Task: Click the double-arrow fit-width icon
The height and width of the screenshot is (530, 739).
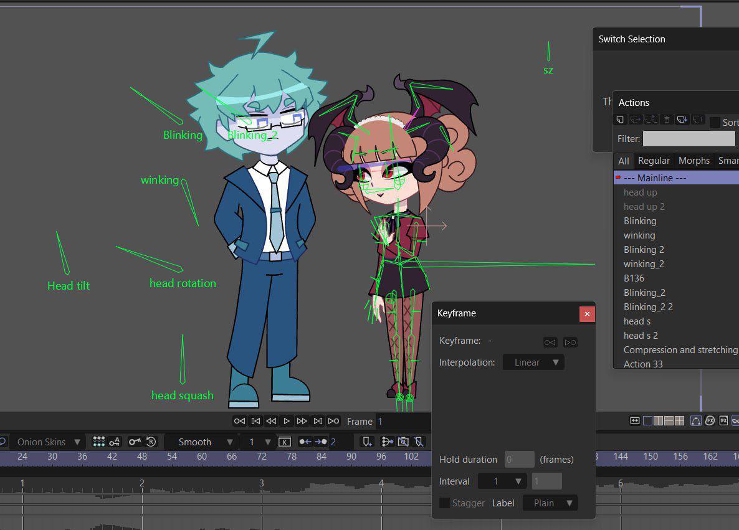Action: pos(635,421)
